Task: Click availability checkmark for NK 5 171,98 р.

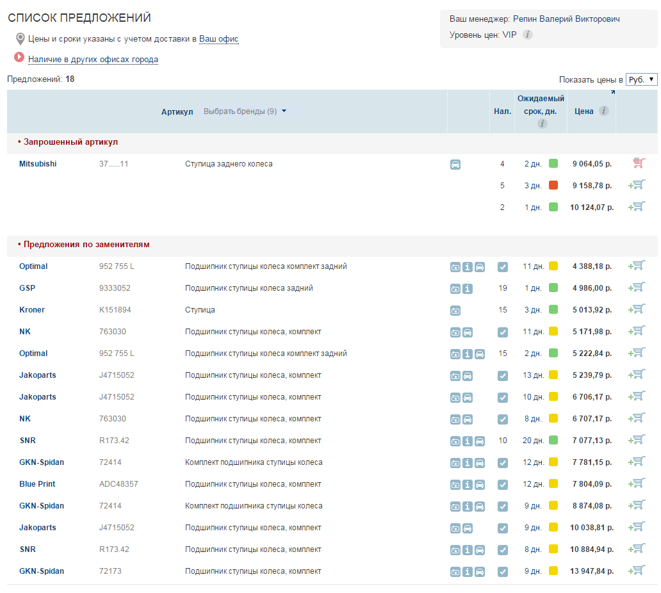Action: click(503, 332)
